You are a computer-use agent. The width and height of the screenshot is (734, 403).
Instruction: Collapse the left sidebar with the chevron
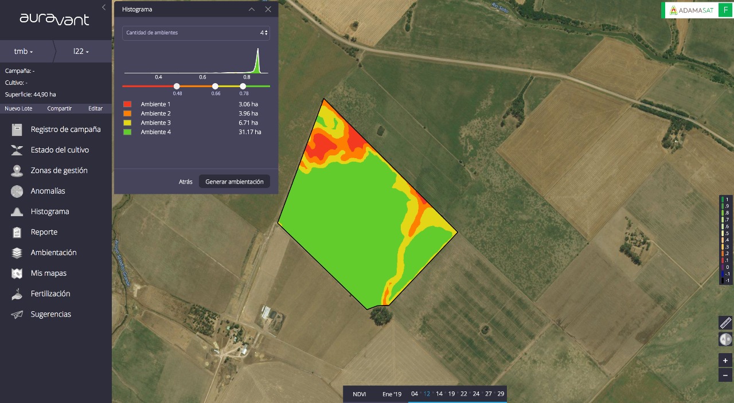point(104,7)
